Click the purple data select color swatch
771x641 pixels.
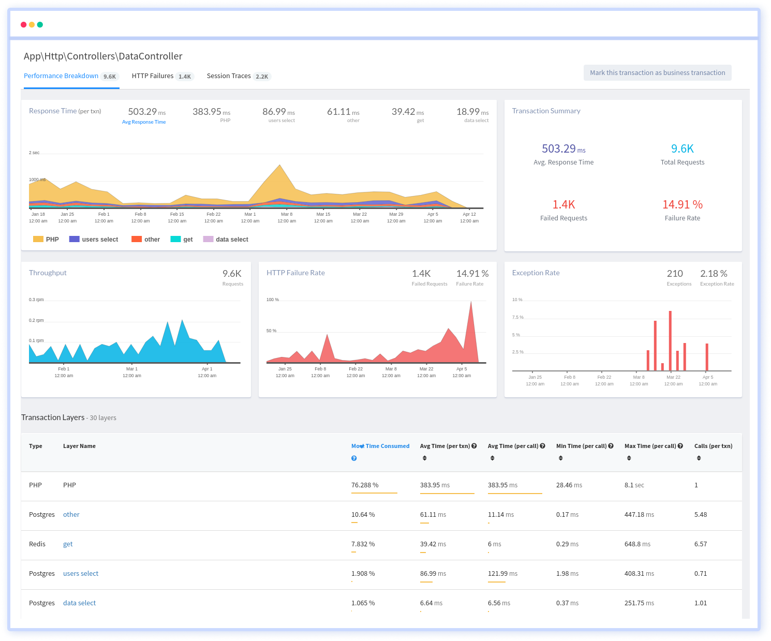[208, 239]
